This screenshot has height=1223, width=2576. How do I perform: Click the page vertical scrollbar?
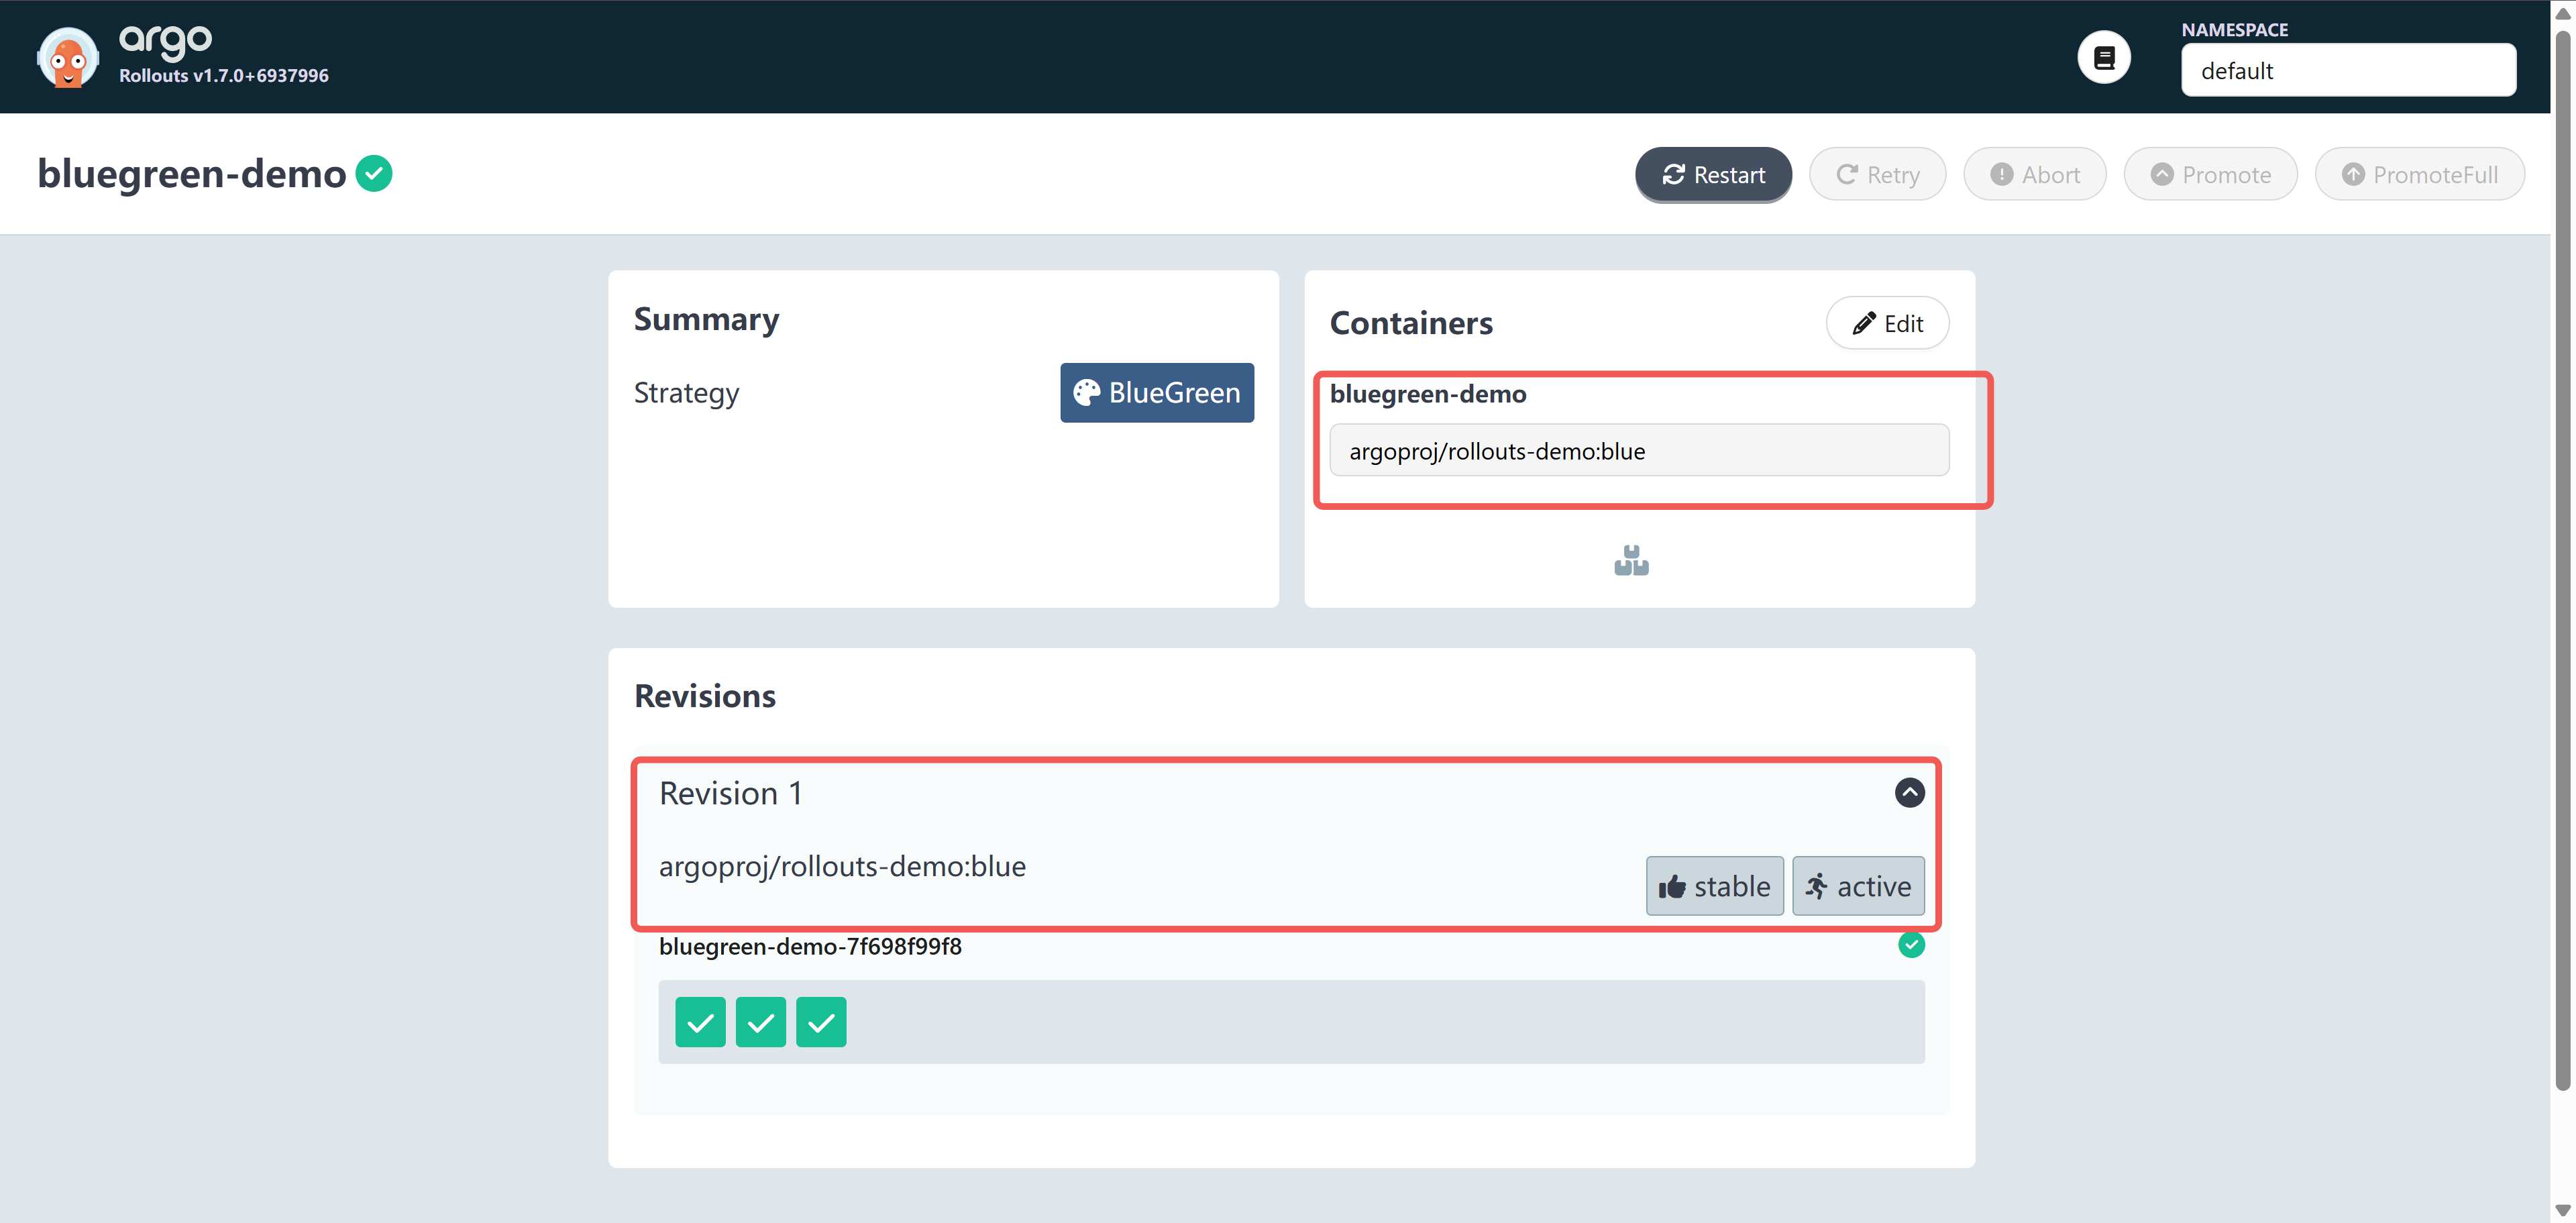pos(2563,560)
